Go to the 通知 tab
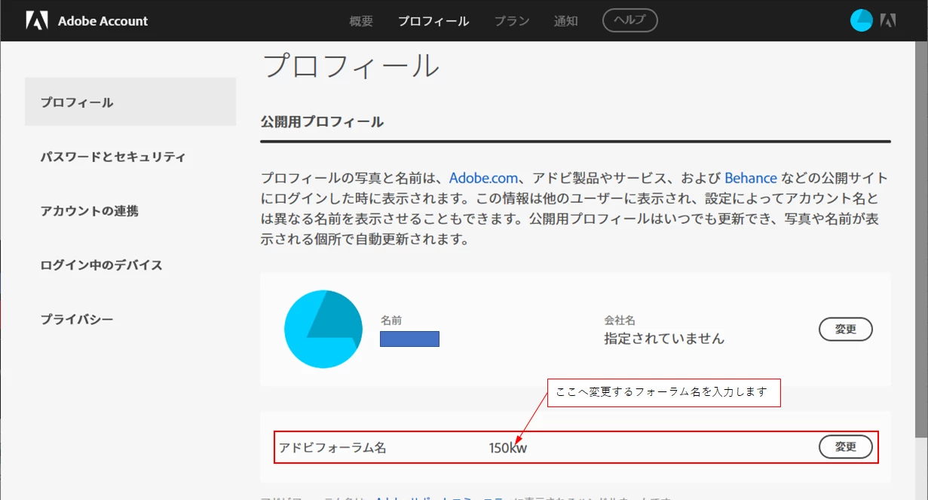 (x=566, y=21)
